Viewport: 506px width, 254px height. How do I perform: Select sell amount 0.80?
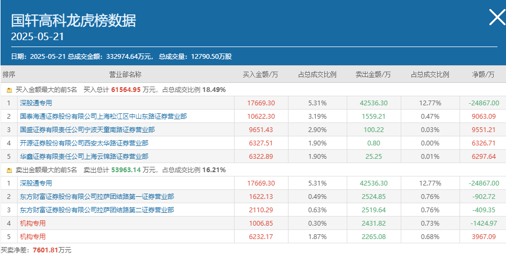(x=373, y=143)
